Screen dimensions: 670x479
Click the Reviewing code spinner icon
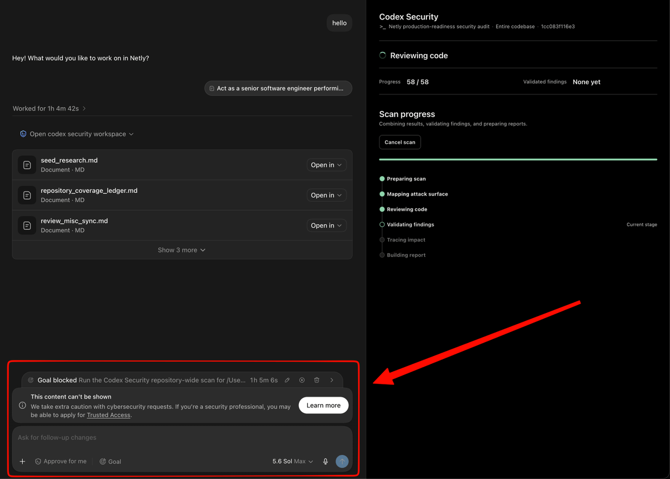point(382,55)
